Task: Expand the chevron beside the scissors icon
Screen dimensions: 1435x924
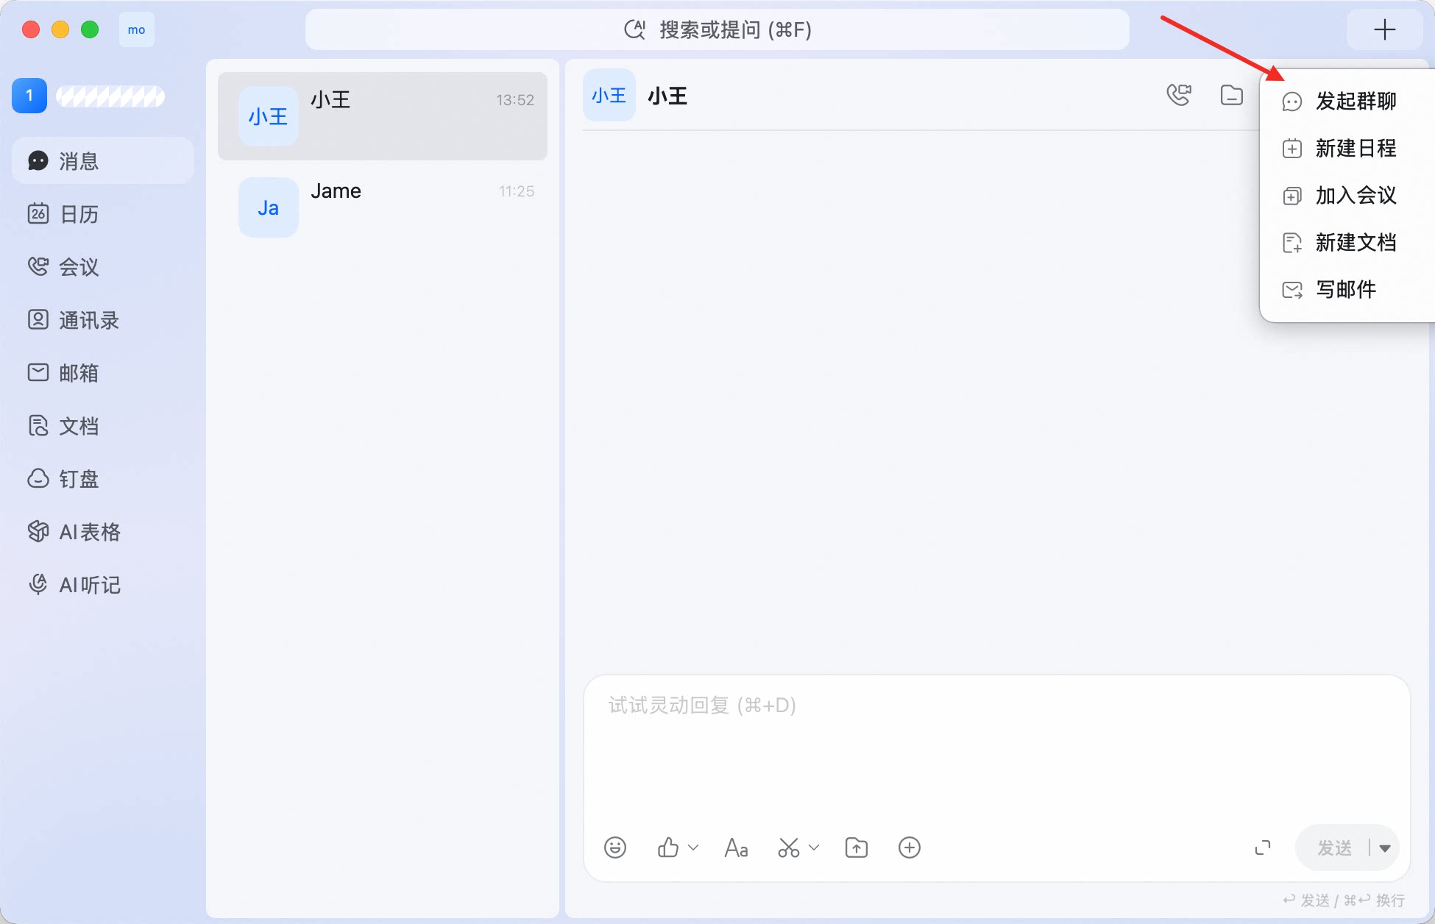Action: click(x=814, y=847)
